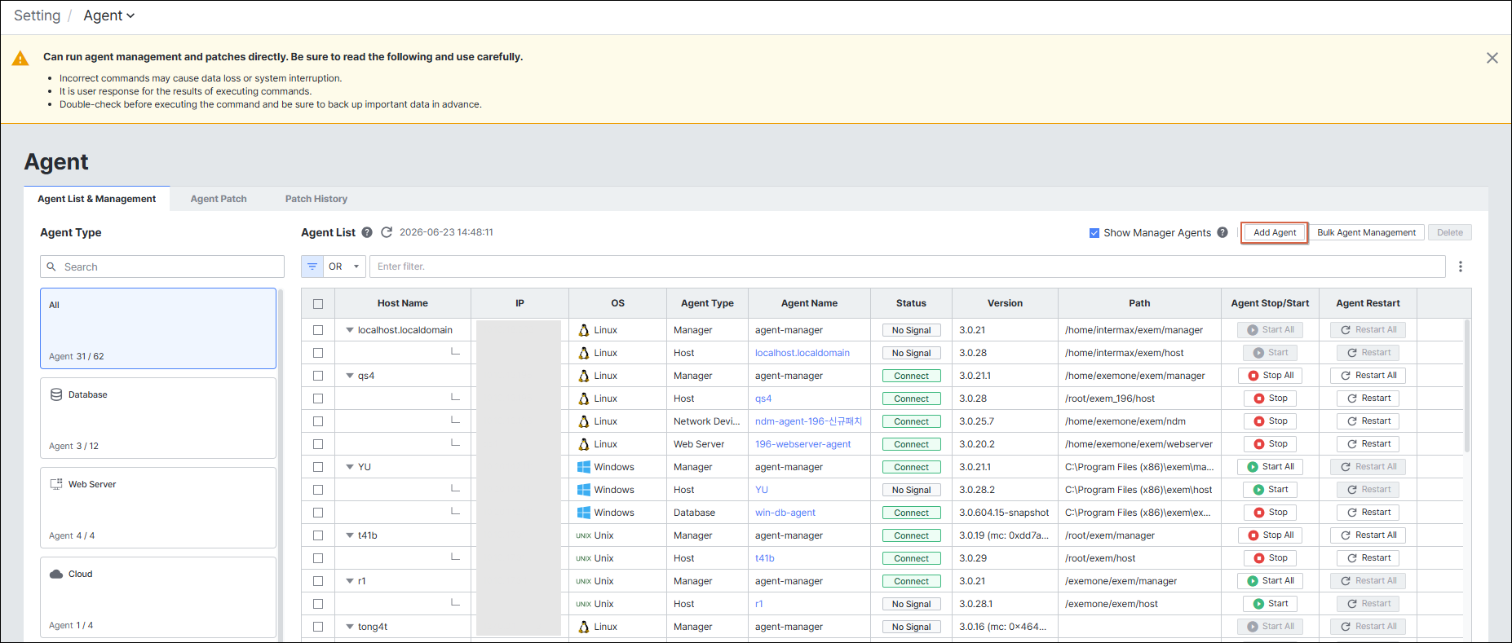Click the Enter filter input field
Screen dimensions: 1512x643
click(x=907, y=266)
